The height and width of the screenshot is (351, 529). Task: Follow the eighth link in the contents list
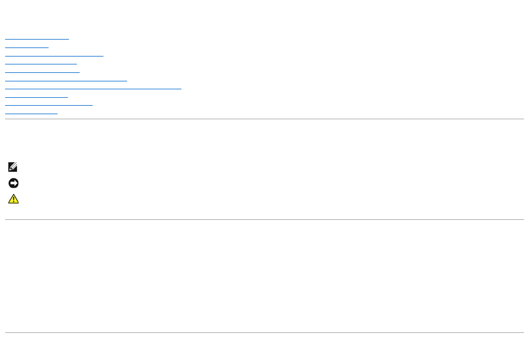[36, 97]
